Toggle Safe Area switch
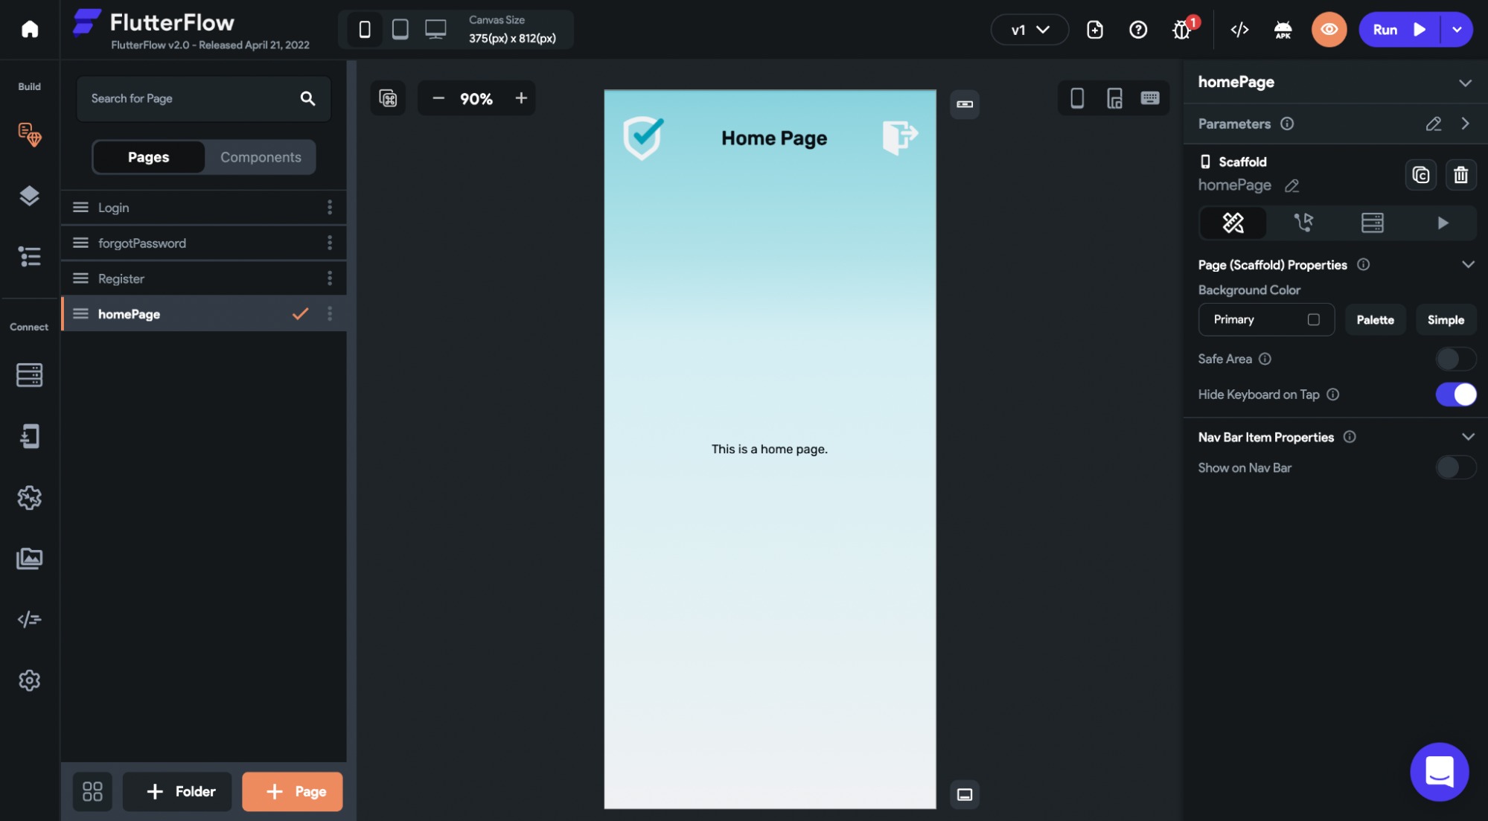This screenshot has width=1488, height=821. tap(1456, 359)
